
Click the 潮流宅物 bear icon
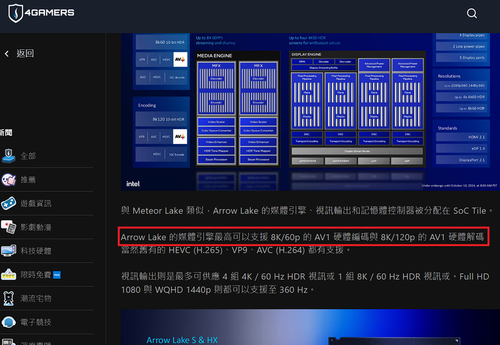pos(8,298)
